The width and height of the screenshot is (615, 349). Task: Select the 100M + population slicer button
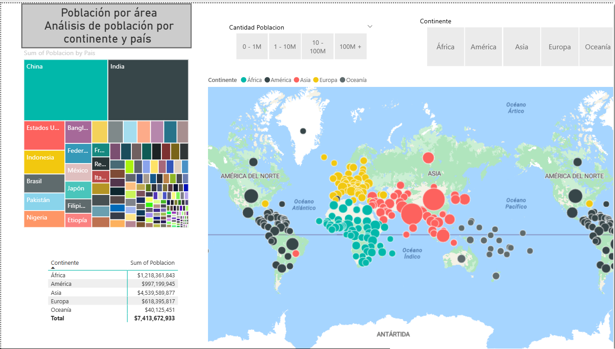[x=351, y=47]
